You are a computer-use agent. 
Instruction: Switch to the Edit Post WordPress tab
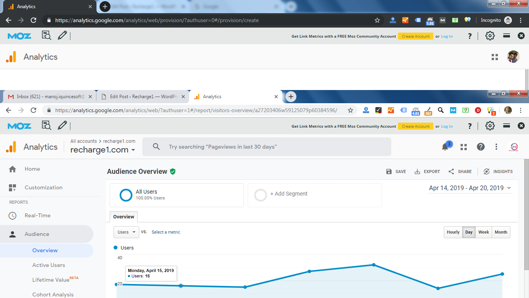142,97
